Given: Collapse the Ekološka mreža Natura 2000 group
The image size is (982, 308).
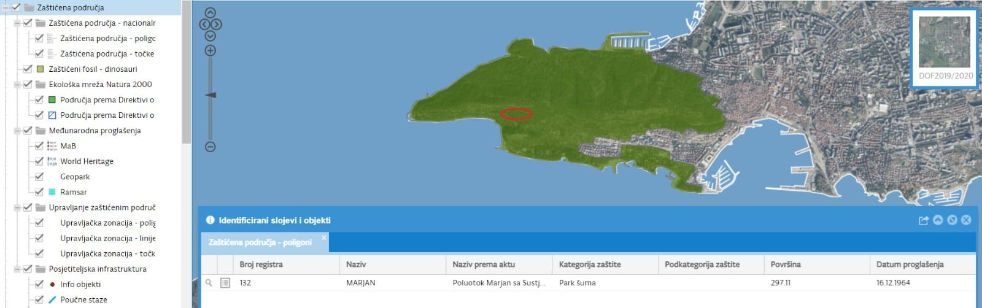Looking at the screenshot, I should click(17, 85).
